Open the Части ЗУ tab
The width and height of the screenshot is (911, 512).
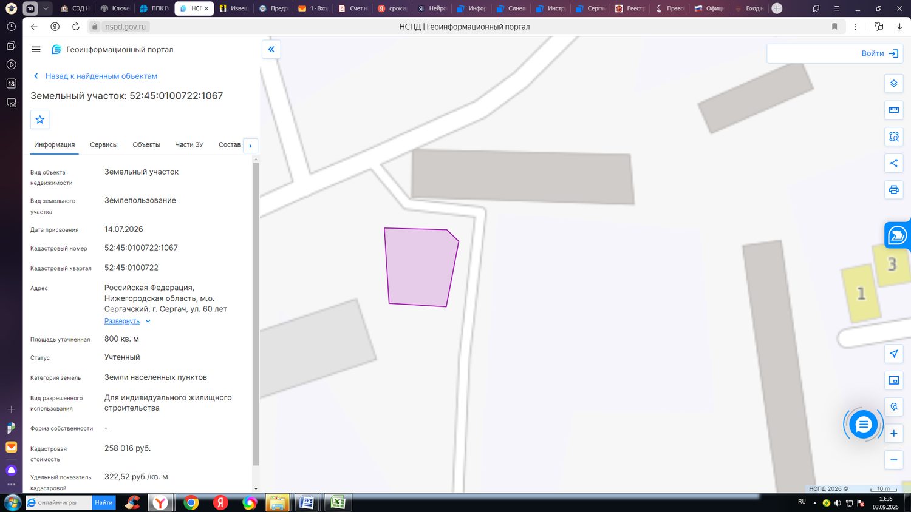point(189,145)
